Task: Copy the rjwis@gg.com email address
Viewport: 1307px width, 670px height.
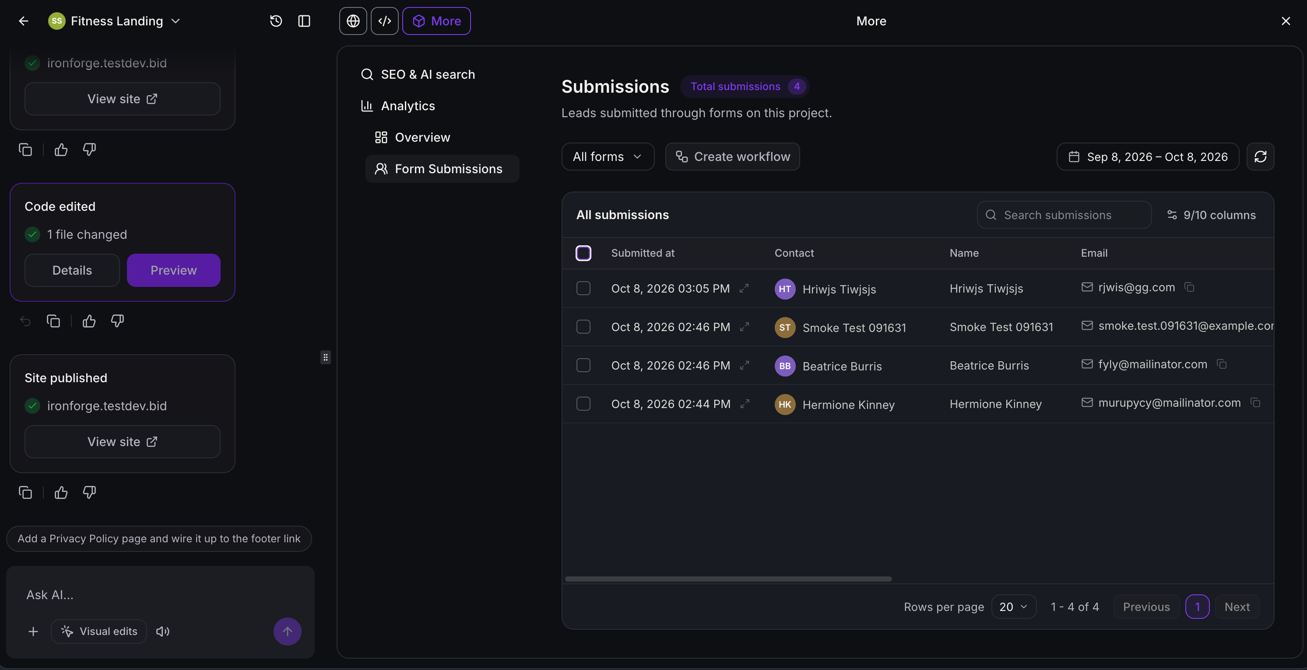Action: click(1189, 287)
